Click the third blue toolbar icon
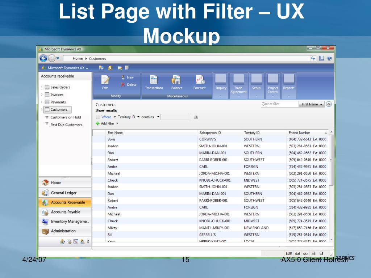The width and height of the screenshot is (371, 278). coord(120,68)
